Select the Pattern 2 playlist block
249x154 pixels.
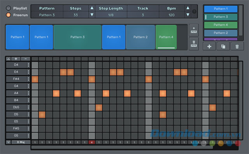(x=140, y=37)
